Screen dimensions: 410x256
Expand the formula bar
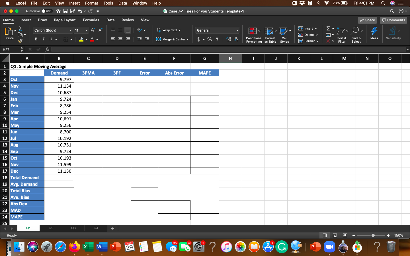coord(408,49)
